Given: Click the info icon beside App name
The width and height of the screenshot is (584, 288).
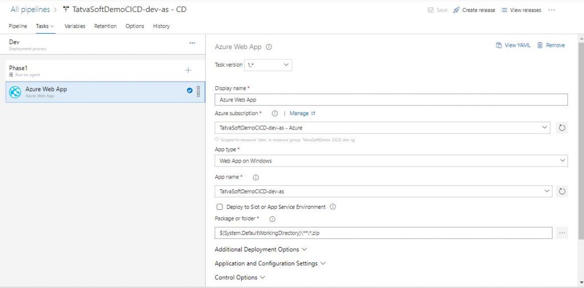Looking at the screenshot, I should pyautogui.click(x=256, y=177).
